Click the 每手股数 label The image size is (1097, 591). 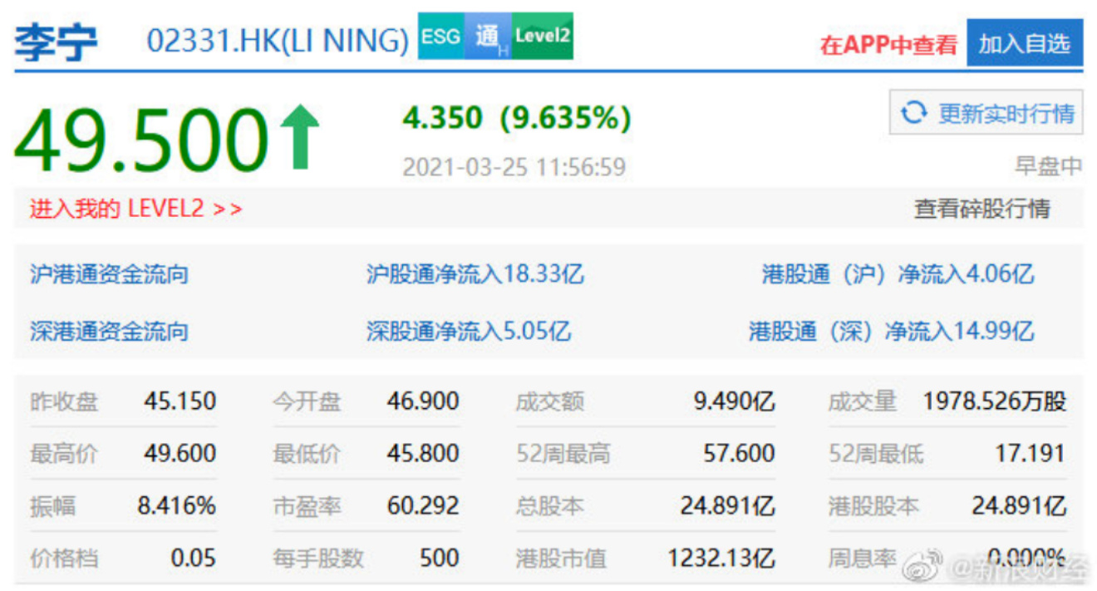click(x=318, y=558)
